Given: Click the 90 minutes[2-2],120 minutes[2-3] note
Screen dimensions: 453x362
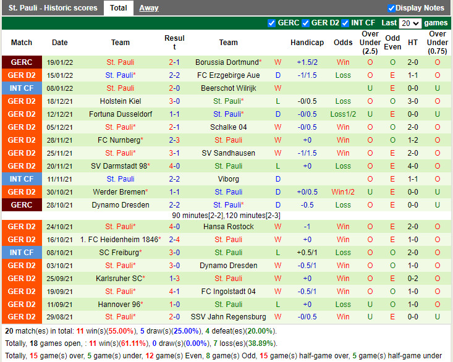Looking at the screenshot, I should tap(226, 216).
